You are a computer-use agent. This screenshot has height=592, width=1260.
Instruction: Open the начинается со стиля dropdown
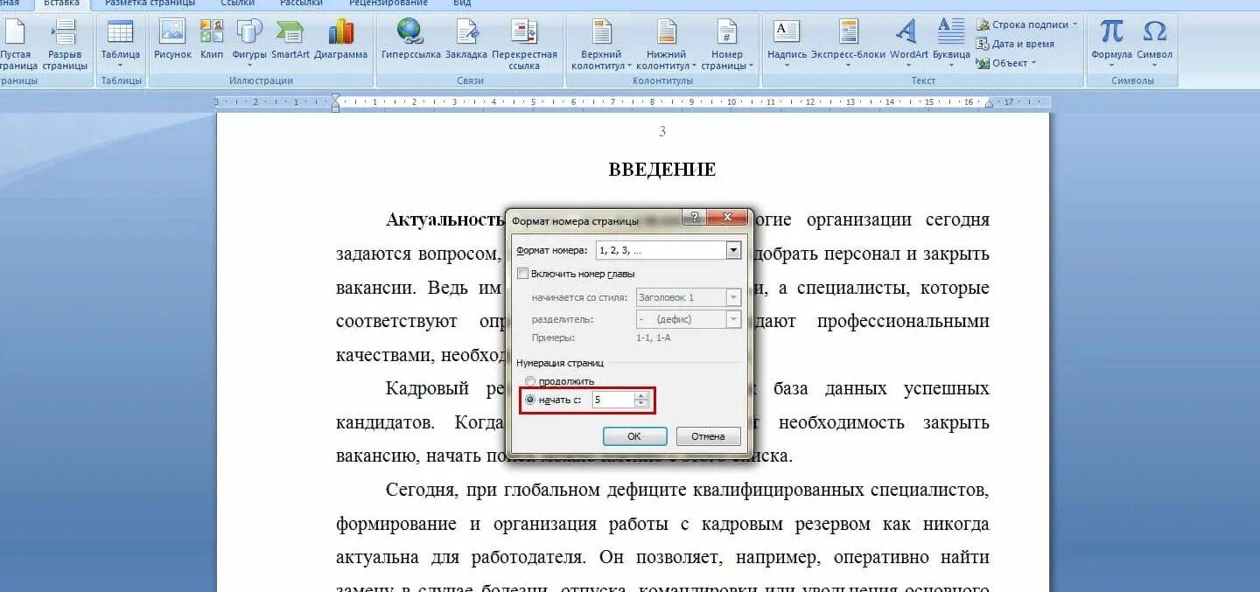tap(733, 297)
